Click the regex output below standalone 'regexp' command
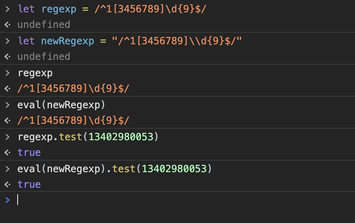The height and width of the screenshot is (223, 355). coord(74,89)
